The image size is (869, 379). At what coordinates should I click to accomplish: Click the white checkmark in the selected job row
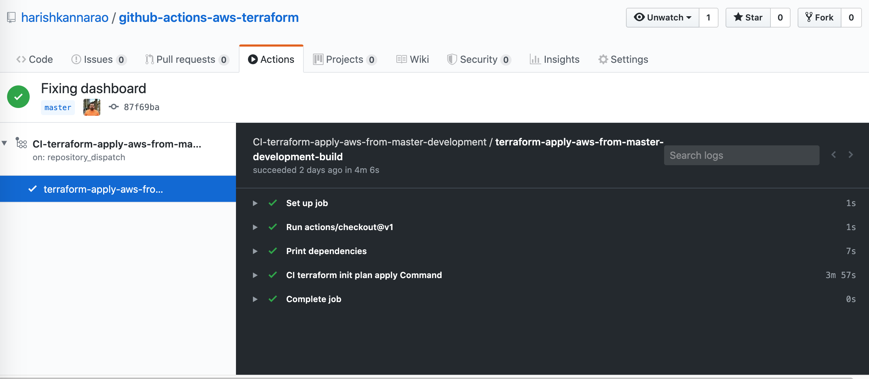(x=32, y=189)
